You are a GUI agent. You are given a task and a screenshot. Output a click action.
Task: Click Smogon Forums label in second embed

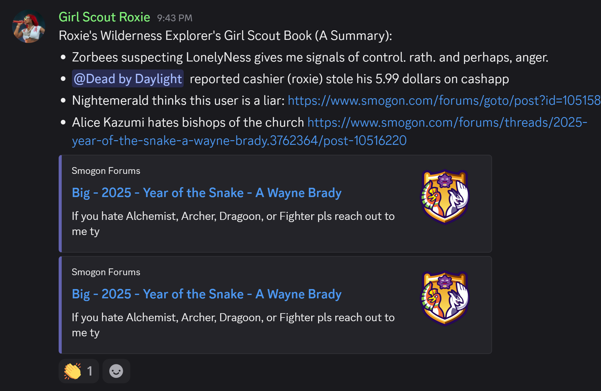click(106, 272)
